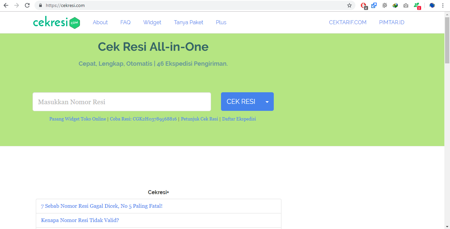
Task: Click the address bar URL
Action: [x=65, y=5]
